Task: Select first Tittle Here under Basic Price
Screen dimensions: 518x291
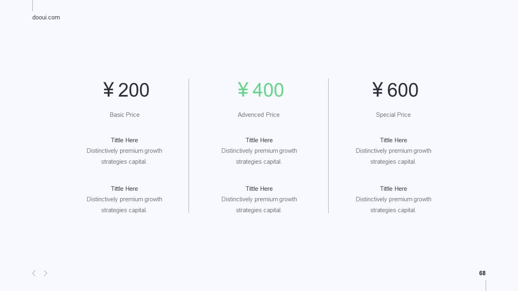Action: pos(125,140)
